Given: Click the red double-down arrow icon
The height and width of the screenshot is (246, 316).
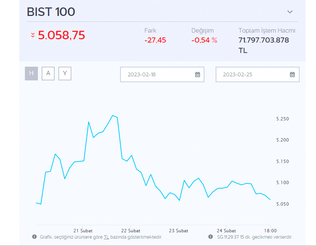Looking at the screenshot, I should pos(33,35).
